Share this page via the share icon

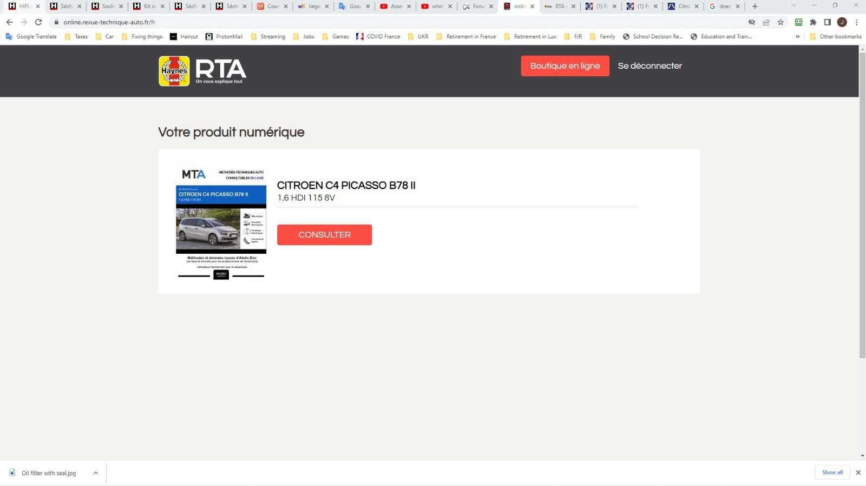[x=766, y=22]
